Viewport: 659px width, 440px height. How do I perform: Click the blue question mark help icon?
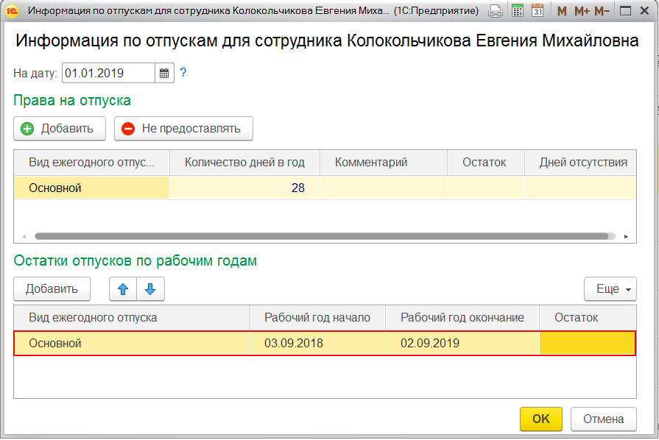tap(183, 73)
